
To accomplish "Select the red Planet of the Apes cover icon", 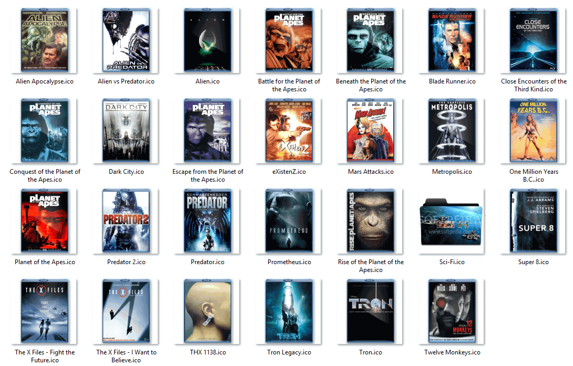I will [45, 221].
